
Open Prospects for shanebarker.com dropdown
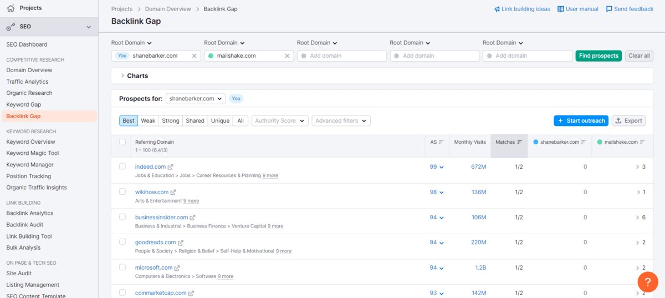coord(196,99)
